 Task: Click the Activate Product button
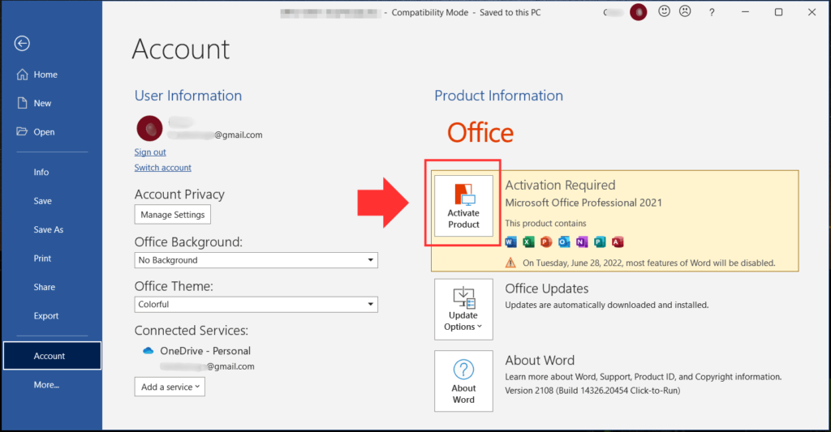pyautogui.click(x=463, y=205)
